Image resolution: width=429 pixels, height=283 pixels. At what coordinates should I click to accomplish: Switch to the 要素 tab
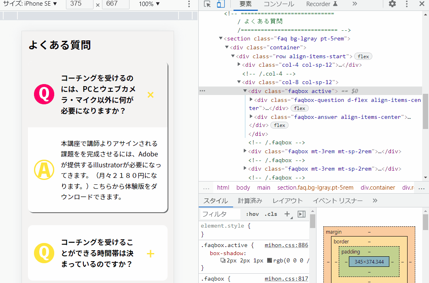pyautogui.click(x=245, y=4)
